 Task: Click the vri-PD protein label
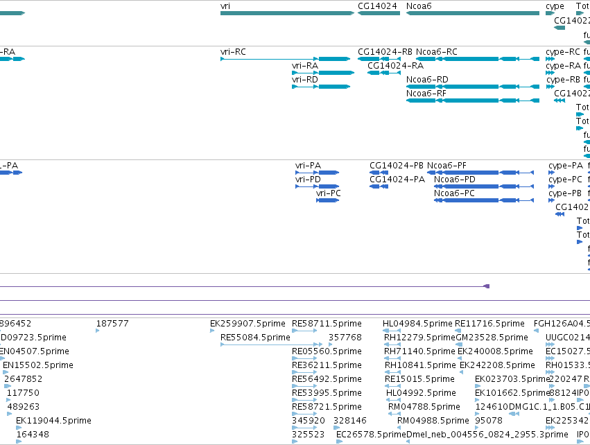tap(308, 180)
